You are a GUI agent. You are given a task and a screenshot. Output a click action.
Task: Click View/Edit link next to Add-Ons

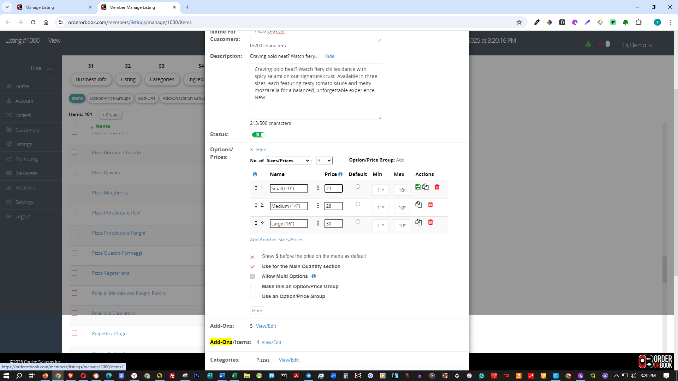click(x=266, y=326)
